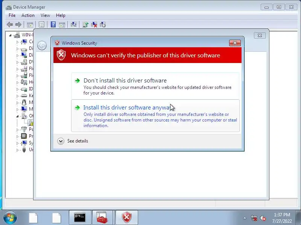Select the WIN- computer root node icon
The image size is (301, 225).
point(17,35)
